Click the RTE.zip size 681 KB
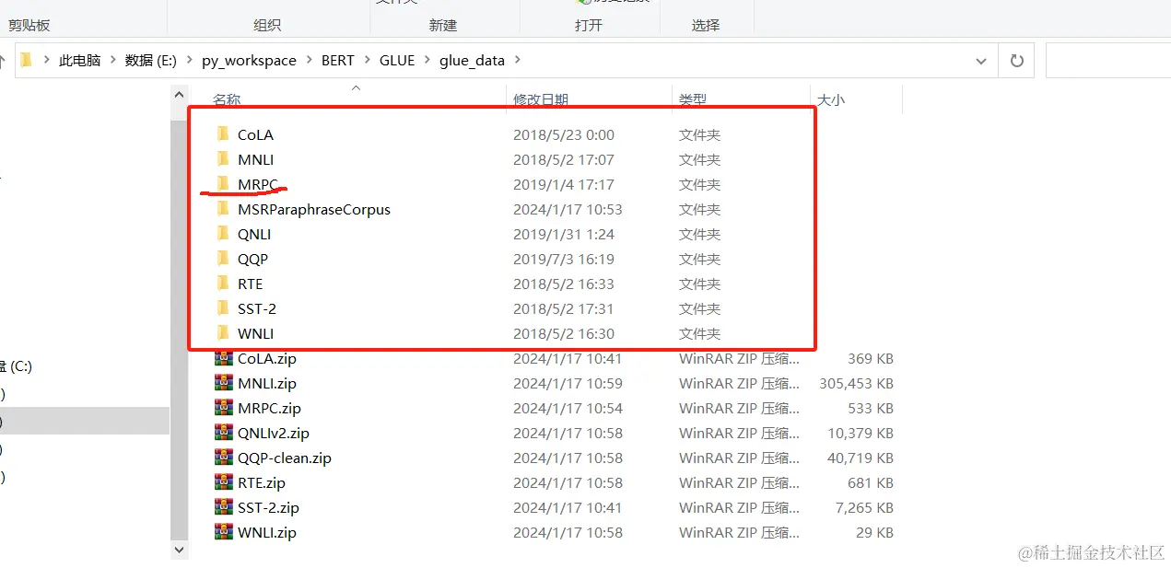This screenshot has height=568, width=1171. coord(871,482)
